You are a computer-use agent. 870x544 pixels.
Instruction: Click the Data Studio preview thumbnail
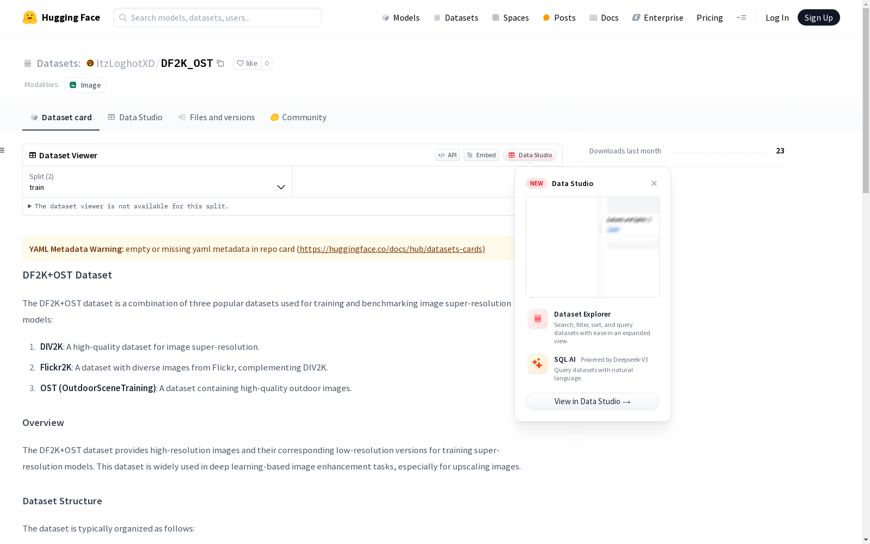click(593, 247)
